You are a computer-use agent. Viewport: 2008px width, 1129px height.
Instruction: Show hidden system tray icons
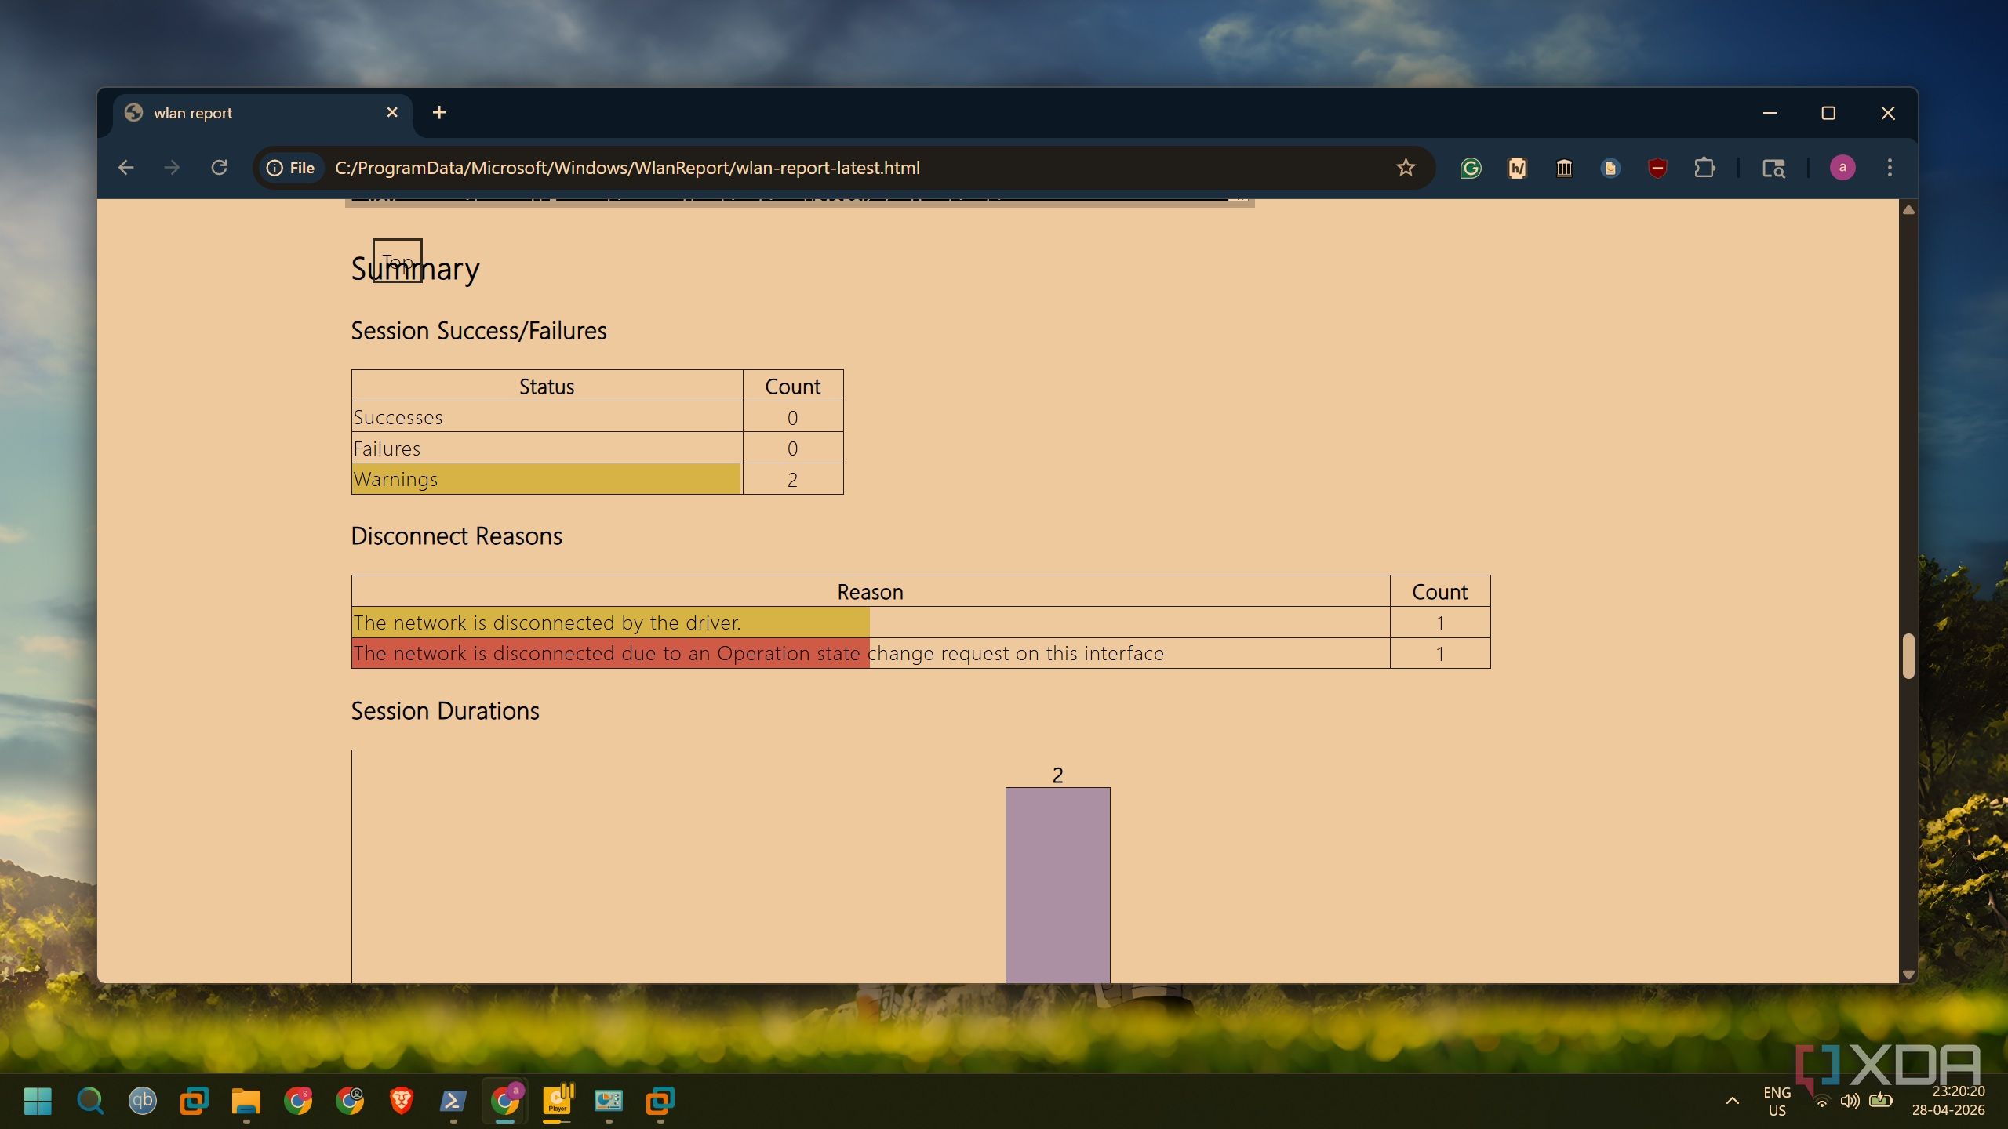coord(1733,1101)
